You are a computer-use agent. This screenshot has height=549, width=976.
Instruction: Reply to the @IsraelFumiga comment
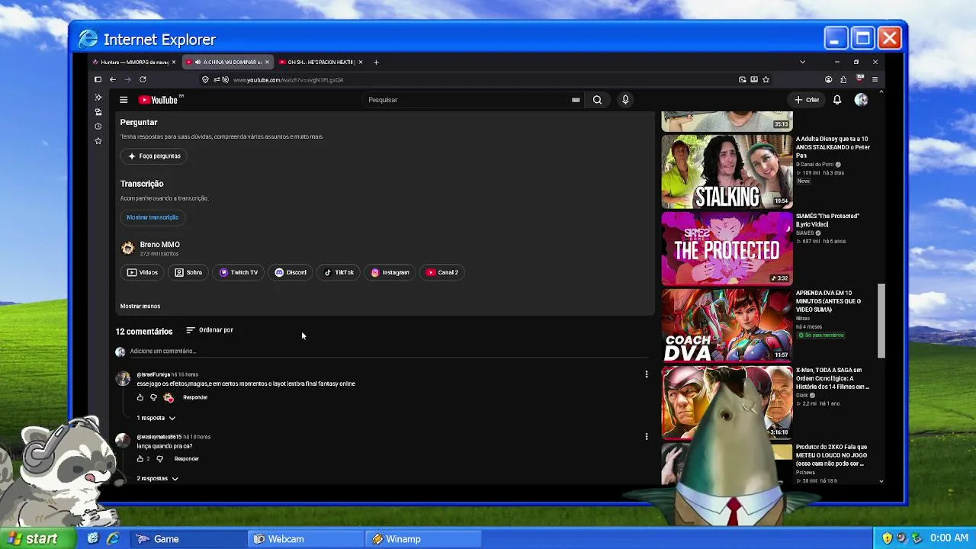[195, 397]
